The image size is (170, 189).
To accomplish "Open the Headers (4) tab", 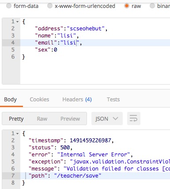I will click(77, 100).
